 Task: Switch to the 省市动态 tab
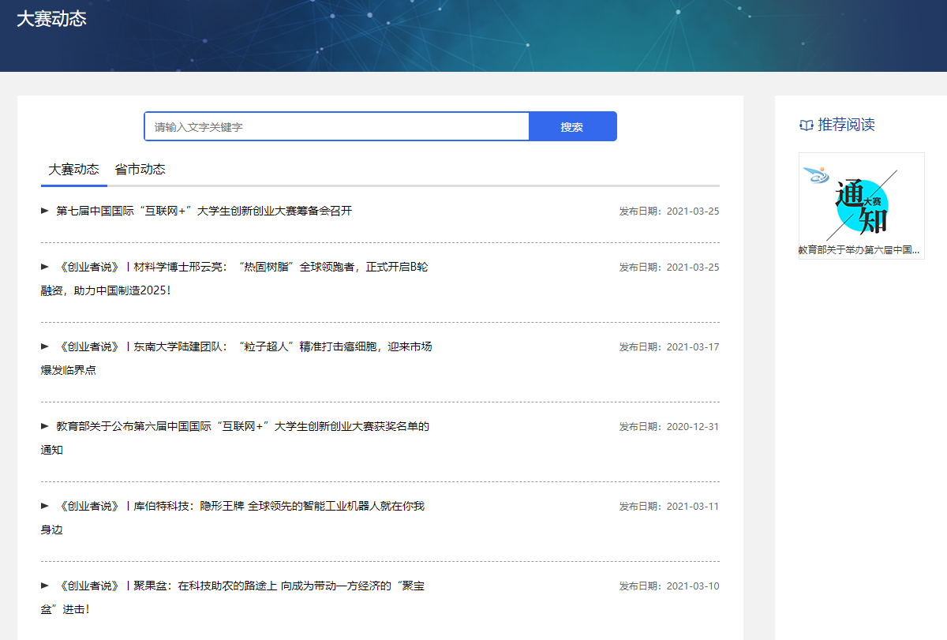(x=140, y=170)
